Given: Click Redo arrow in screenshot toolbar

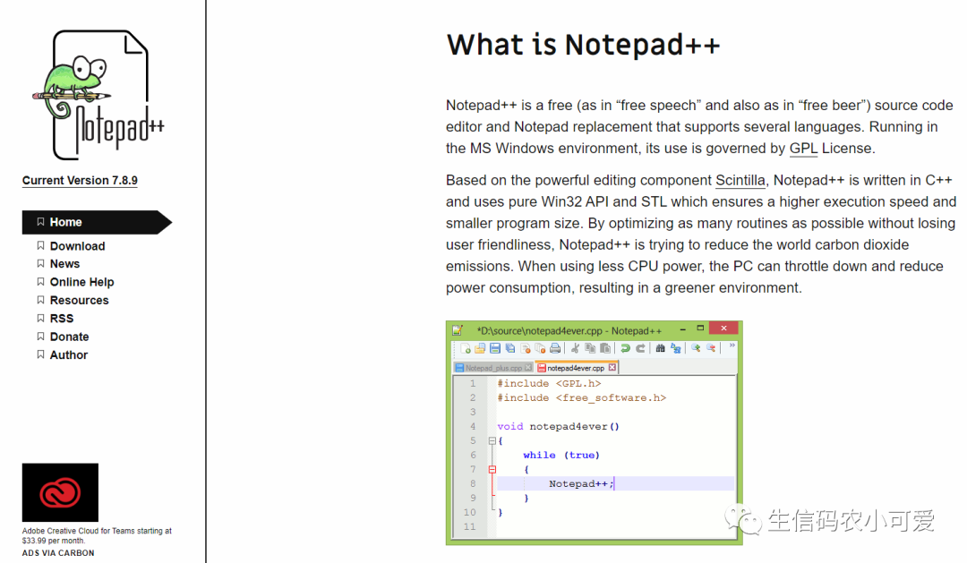Looking at the screenshot, I should coord(640,348).
